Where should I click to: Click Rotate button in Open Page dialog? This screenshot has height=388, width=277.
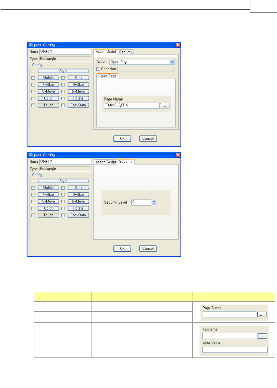click(78, 98)
